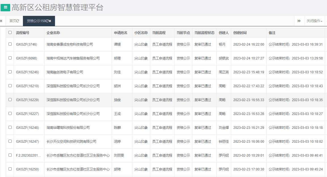Click the left tab scroll arrow
This screenshot has height=177, width=327.
coord(1,21)
